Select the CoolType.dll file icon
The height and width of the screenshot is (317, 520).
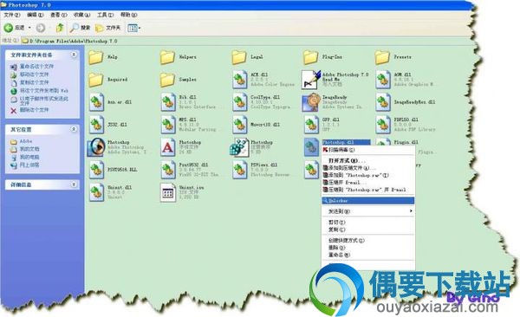239,102
